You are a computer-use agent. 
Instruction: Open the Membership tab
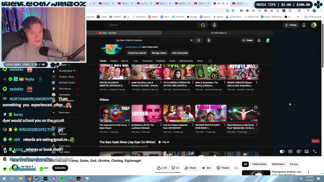point(186,61)
